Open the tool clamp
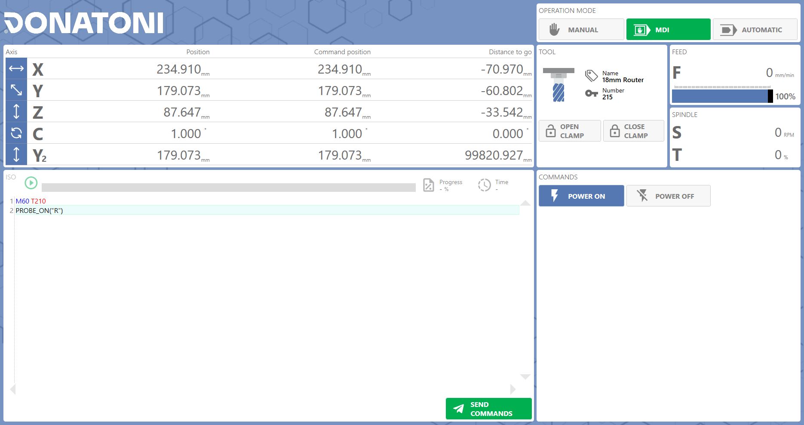Viewport: 804px width, 425px height. click(x=570, y=131)
